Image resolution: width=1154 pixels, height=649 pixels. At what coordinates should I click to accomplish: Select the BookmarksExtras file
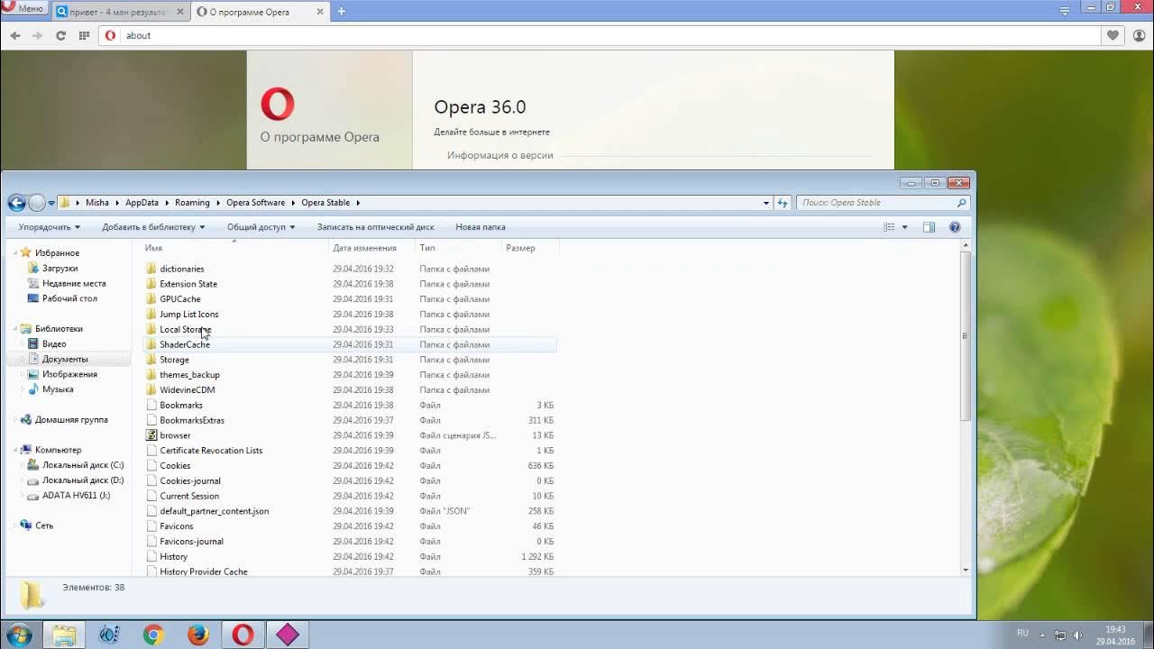(x=192, y=420)
